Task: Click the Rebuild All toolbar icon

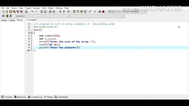Action: click(x=85, y=11)
